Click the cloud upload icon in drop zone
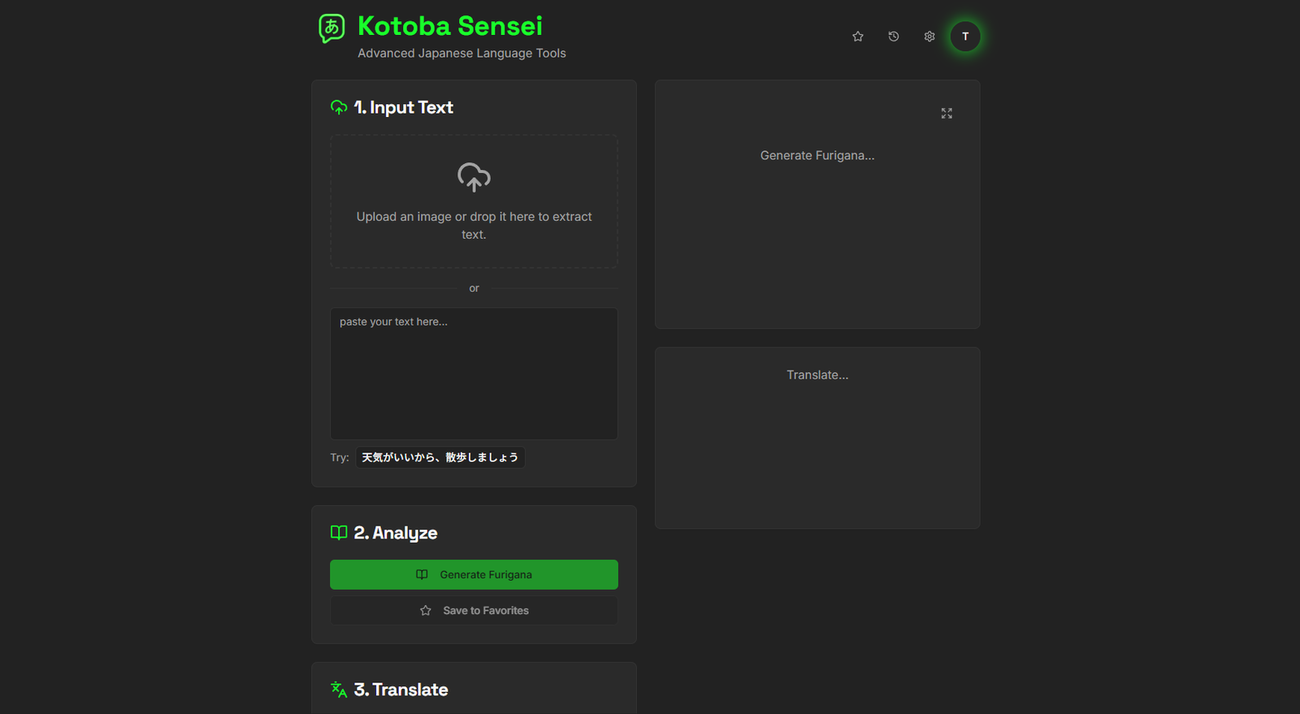Screen dimensions: 1300x714 pyautogui.click(x=474, y=177)
